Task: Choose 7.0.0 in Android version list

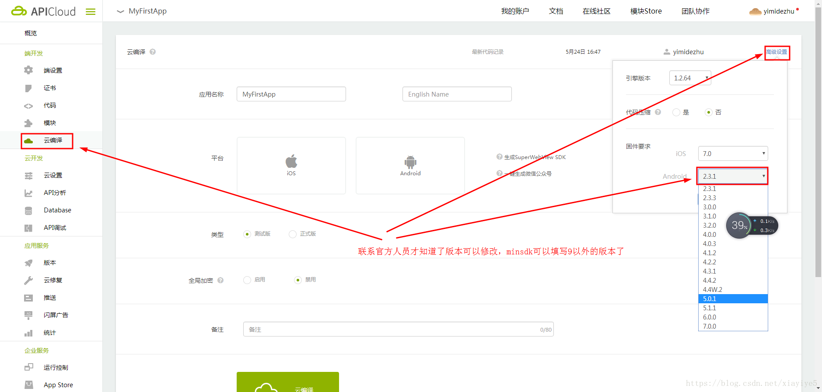Action: pyautogui.click(x=733, y=326)
